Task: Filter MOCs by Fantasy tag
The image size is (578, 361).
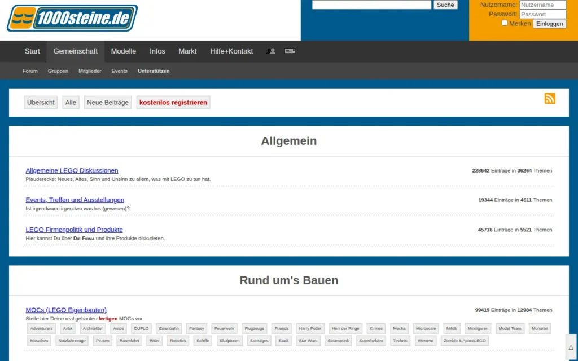Action: click(196, 329)
